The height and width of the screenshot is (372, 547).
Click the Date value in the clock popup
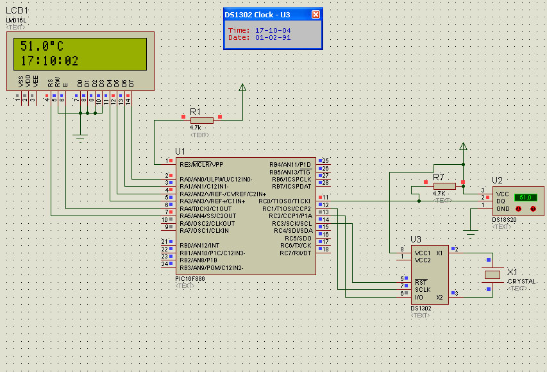point(273,37)
